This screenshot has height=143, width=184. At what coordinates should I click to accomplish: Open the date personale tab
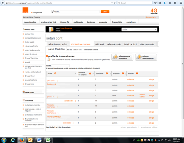[x=147, y=44]
